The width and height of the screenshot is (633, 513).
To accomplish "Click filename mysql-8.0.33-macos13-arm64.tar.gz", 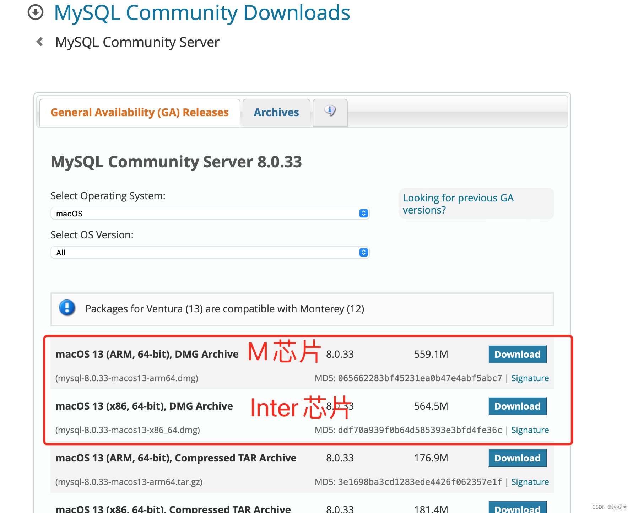I will (129, 482).
